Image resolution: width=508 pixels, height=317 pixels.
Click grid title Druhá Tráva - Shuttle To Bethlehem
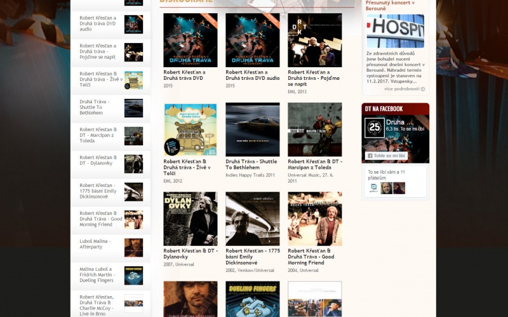coord(251,164)
